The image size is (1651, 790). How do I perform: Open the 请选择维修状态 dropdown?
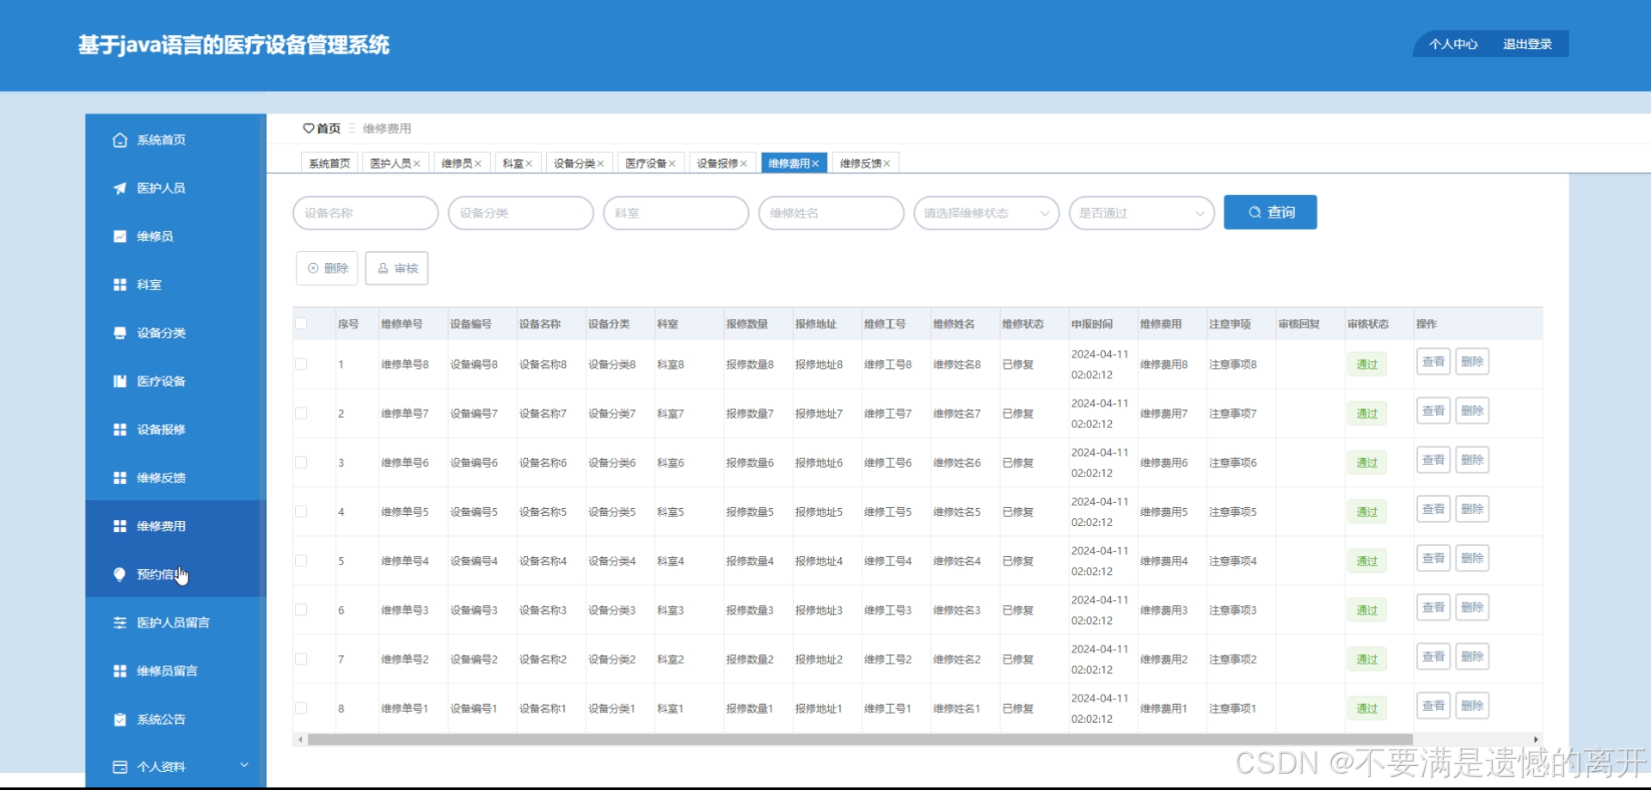tap(986, 213)
